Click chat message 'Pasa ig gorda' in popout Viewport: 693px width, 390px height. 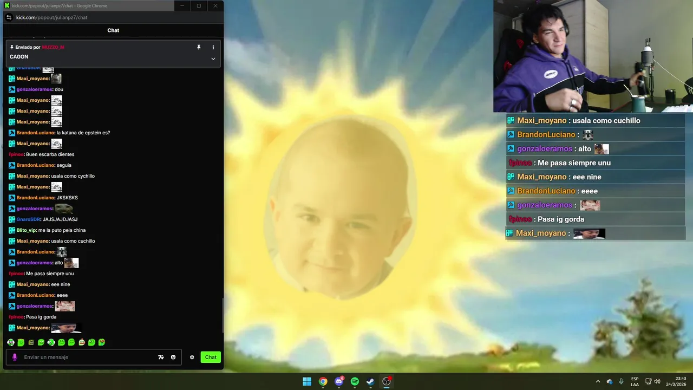coord(41,317)
